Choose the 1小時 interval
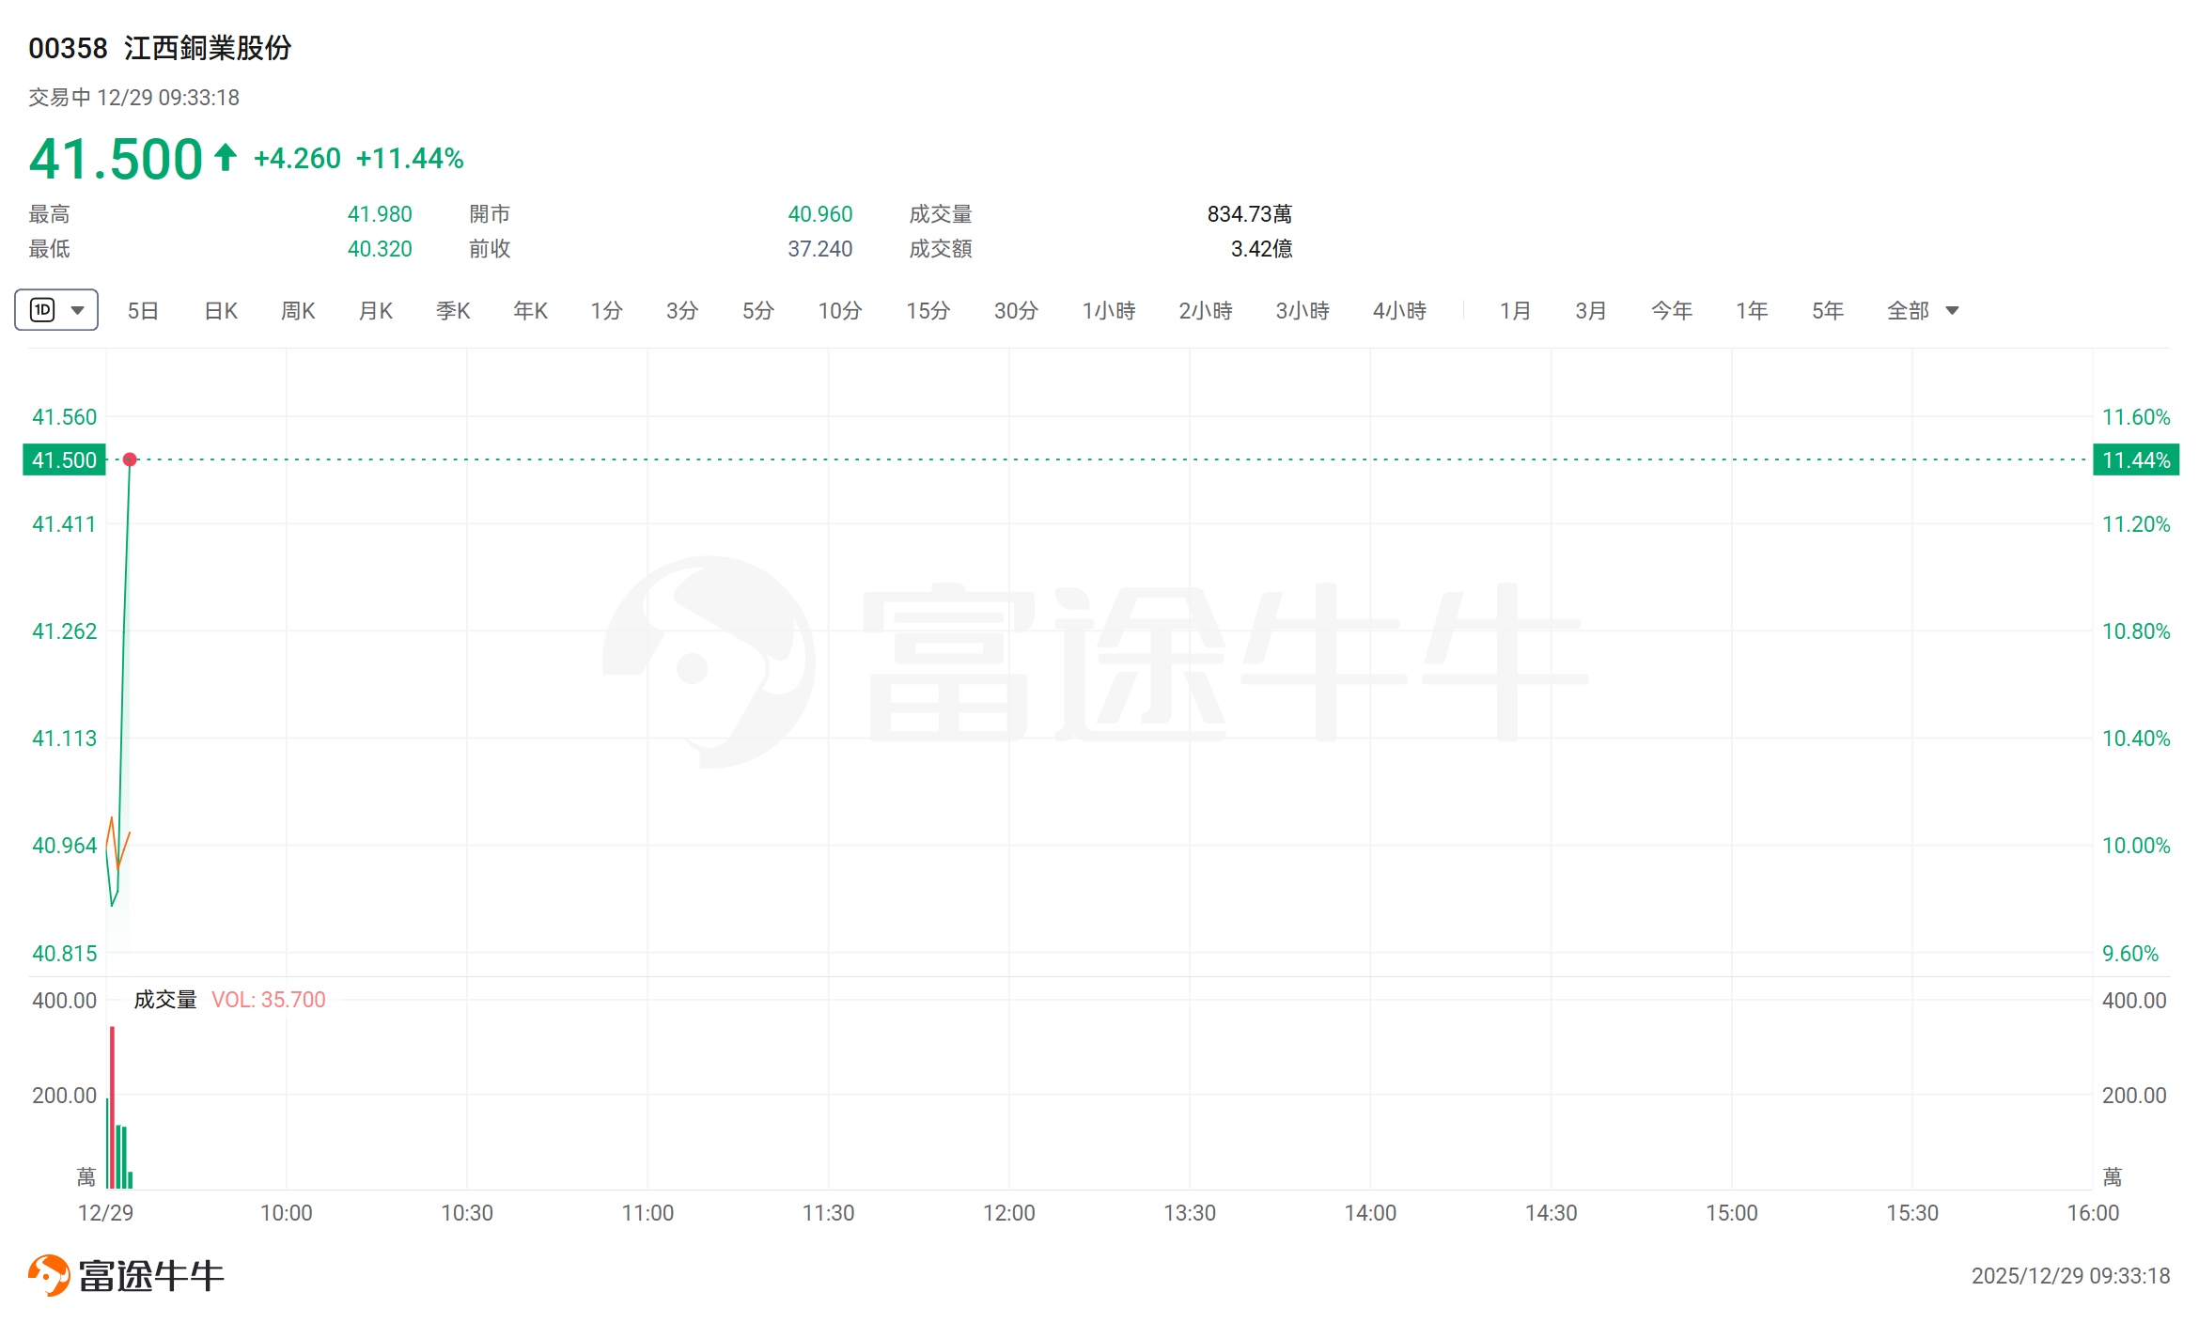Screen dimensions: 2199x1323 [1108, 311]
